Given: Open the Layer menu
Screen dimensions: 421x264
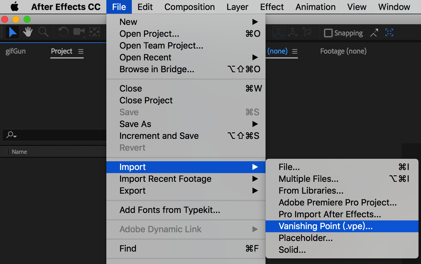Looking at the screenshot, I should pyautogui.click(x=237, y=7).
